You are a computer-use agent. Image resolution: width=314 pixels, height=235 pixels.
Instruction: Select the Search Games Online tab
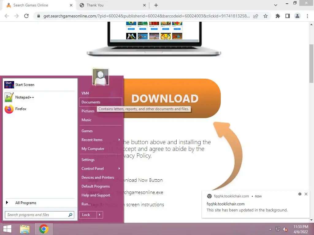(x=38, y=6)
